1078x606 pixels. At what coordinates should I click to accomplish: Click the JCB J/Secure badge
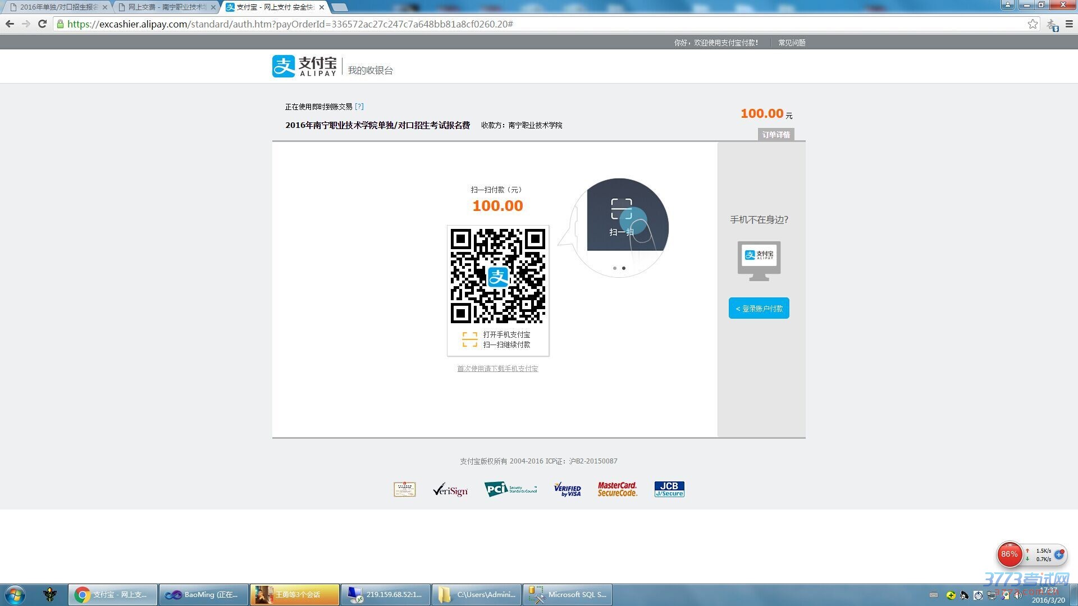[x=669, y=489]
